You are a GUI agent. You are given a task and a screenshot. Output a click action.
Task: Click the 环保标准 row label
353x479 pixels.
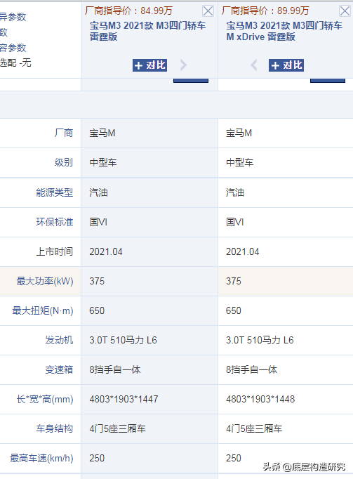tap(55, 222)
